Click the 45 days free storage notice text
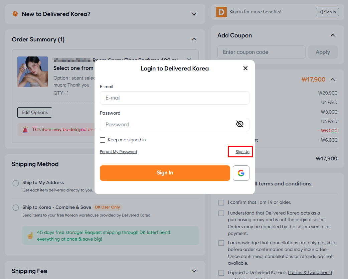Screen dimensions: 348x279 (x=104, y=236)
